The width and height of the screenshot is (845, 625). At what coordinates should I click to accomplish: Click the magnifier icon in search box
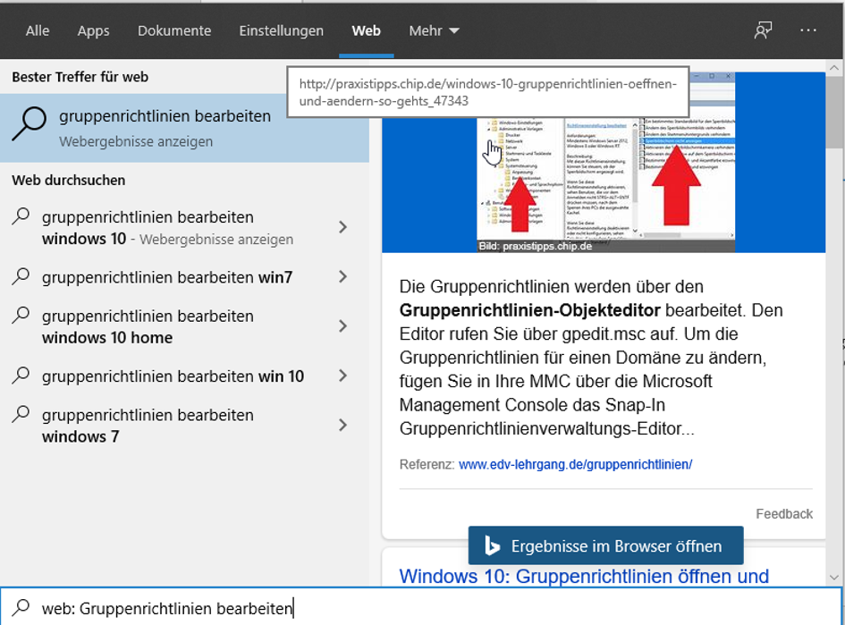21,607
